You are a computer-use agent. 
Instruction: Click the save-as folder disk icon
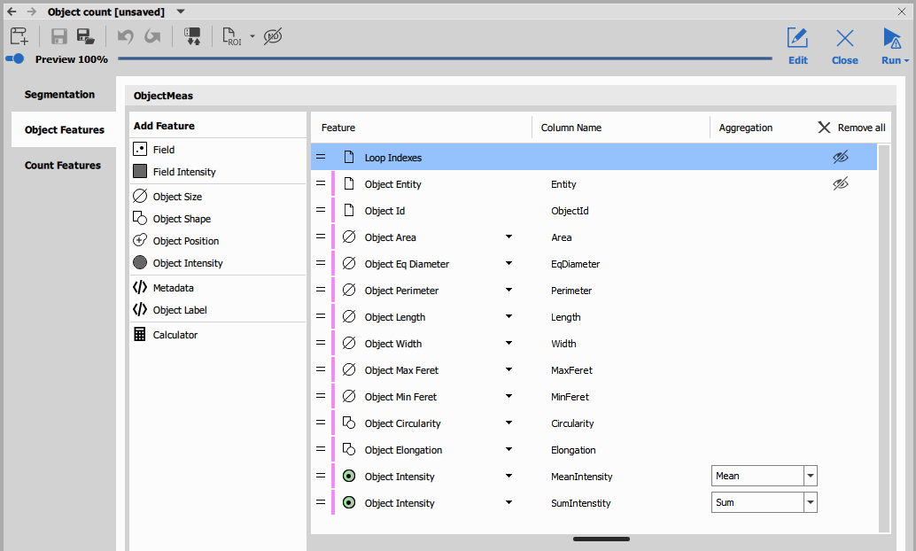point(86,36)
